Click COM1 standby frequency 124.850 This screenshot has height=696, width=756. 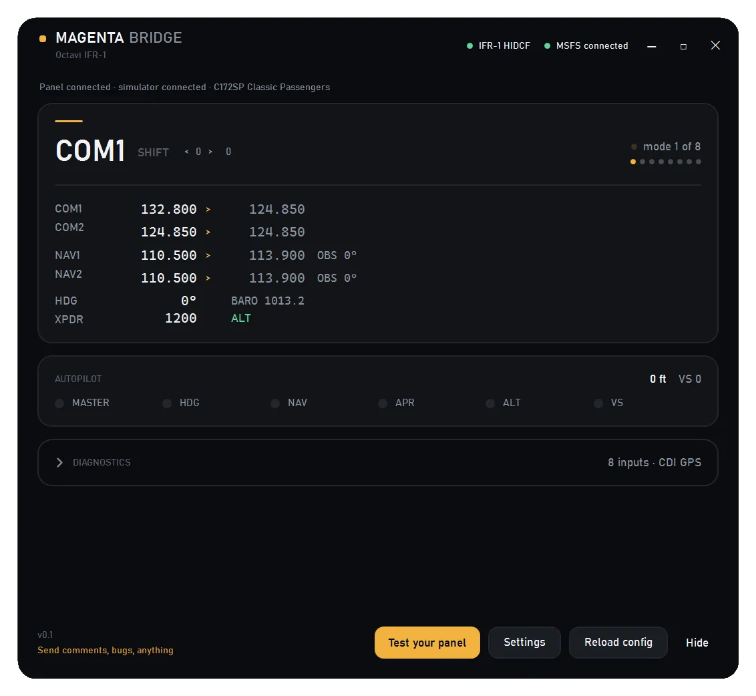[276, 209]
